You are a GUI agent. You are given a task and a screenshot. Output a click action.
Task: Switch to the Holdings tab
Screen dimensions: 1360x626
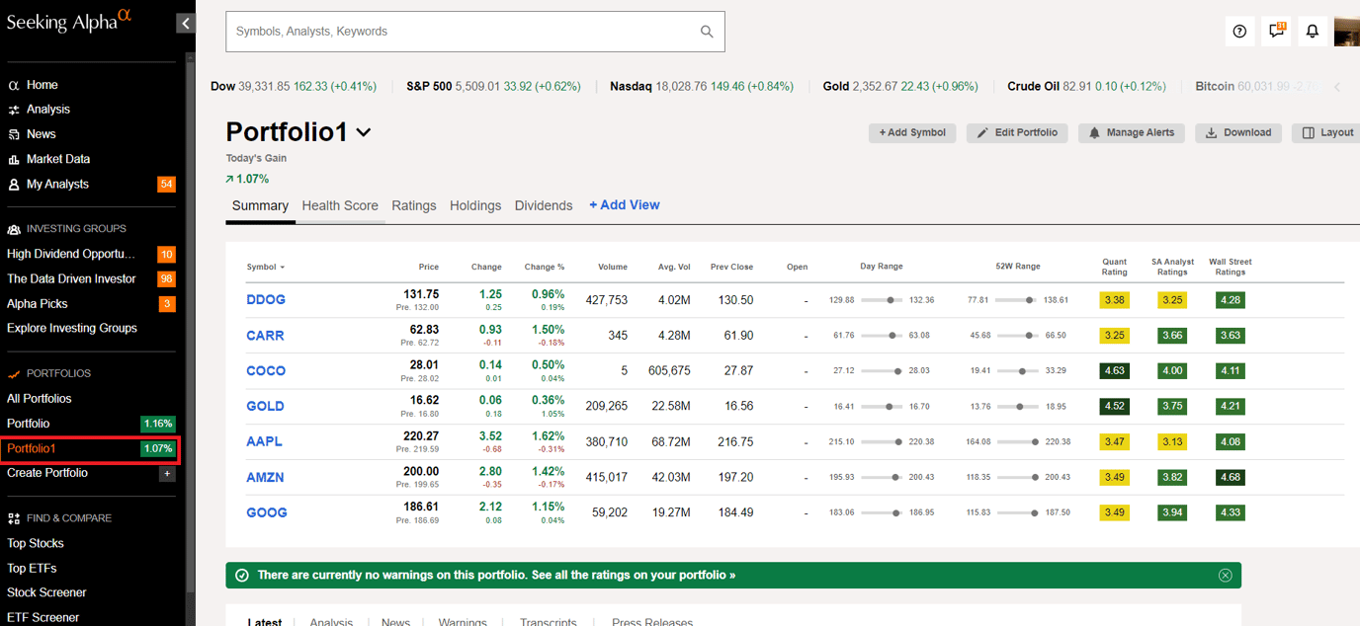point(475,205)
